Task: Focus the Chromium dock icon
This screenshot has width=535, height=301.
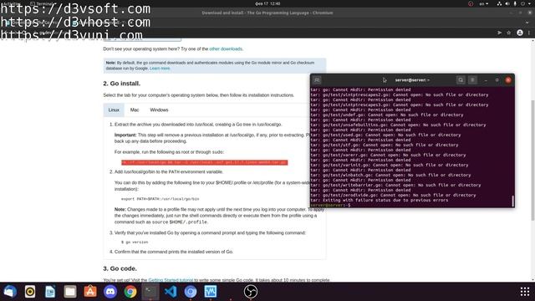Action: coord(191,292)
